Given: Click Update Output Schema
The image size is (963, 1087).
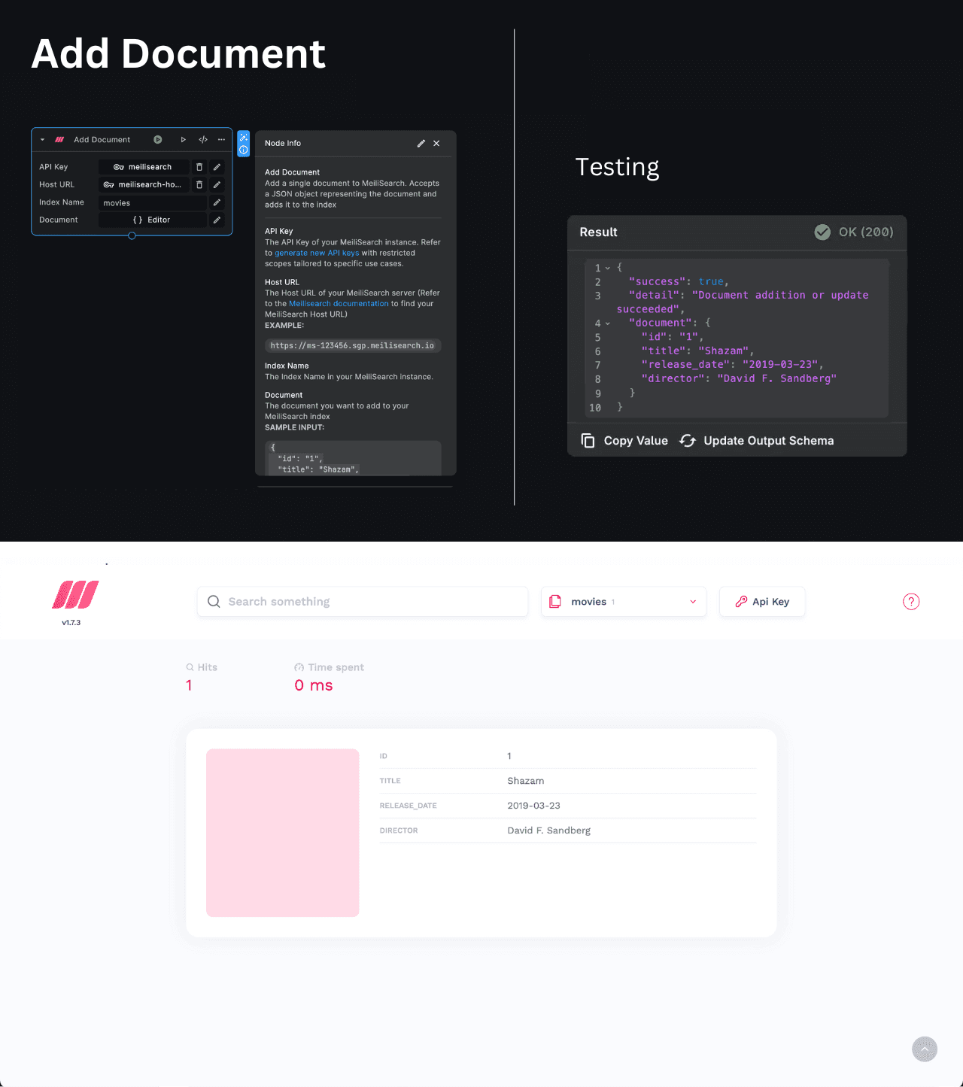Looking at the screenshot, I should 757,441.
